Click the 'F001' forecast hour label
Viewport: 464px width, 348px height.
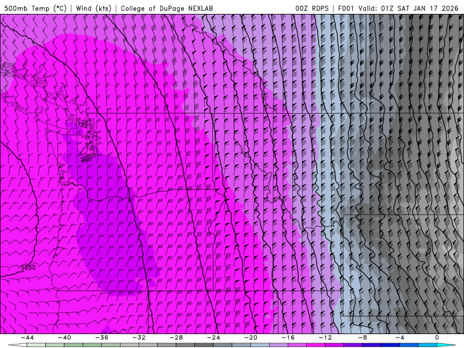[346, 9]
